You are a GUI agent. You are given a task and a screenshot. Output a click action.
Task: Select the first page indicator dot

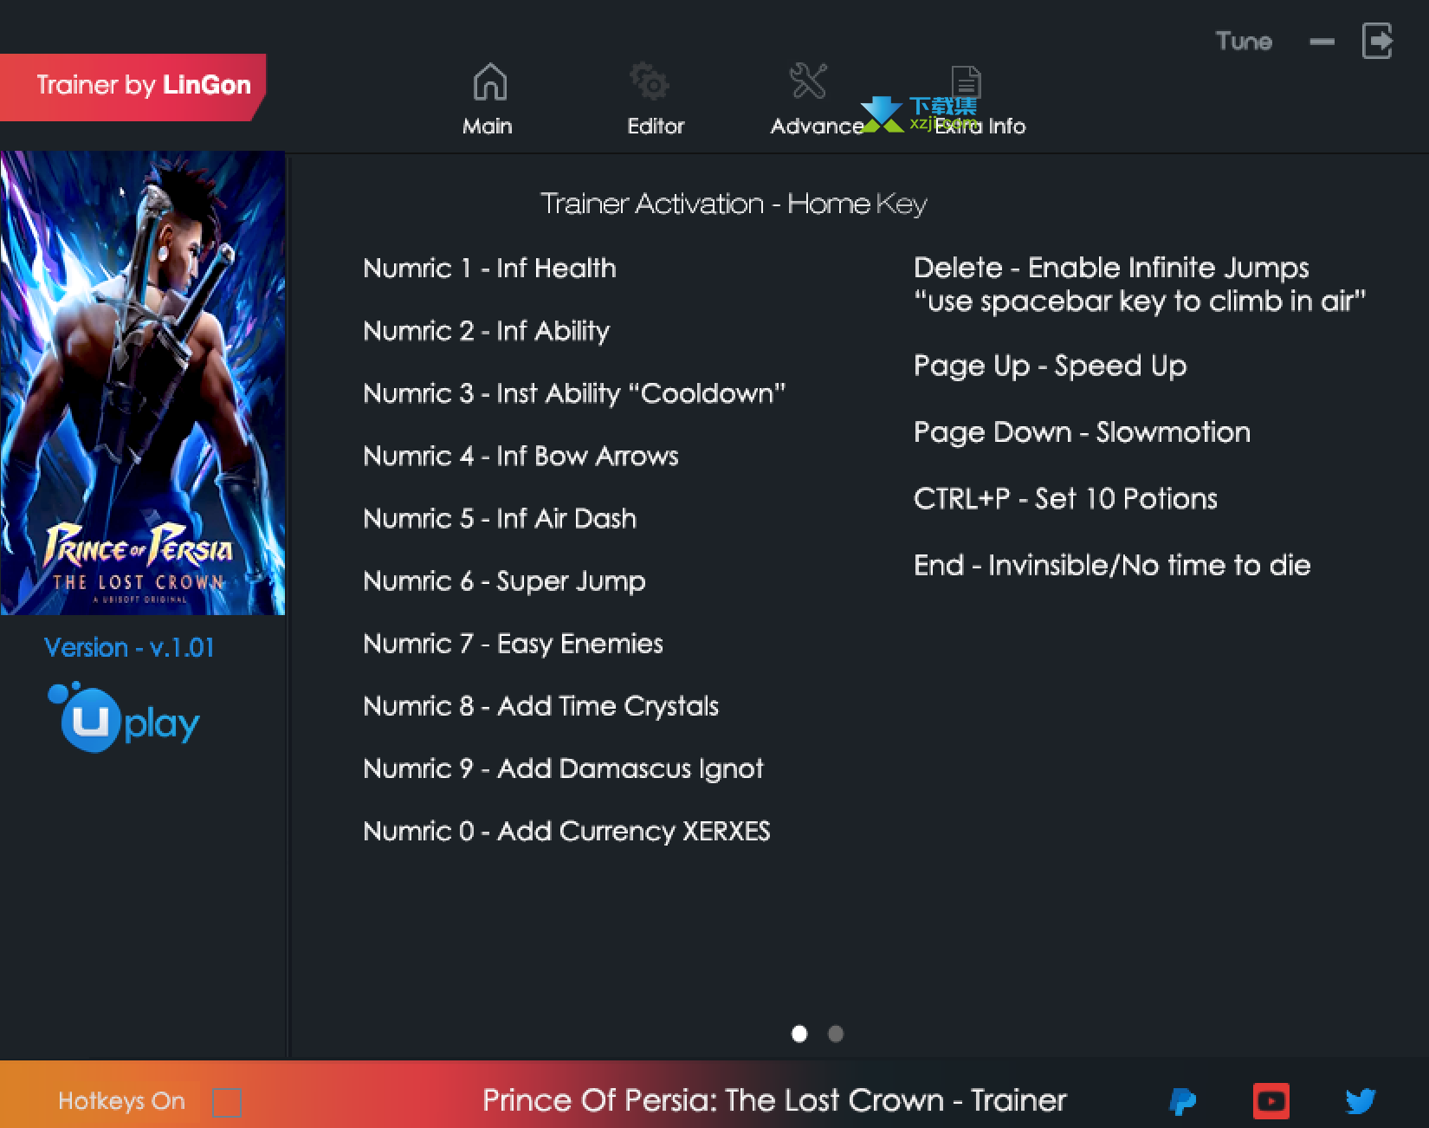pos(799,1034)
